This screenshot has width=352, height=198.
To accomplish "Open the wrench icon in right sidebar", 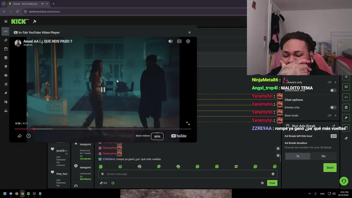I will click(x=346, y=118).
